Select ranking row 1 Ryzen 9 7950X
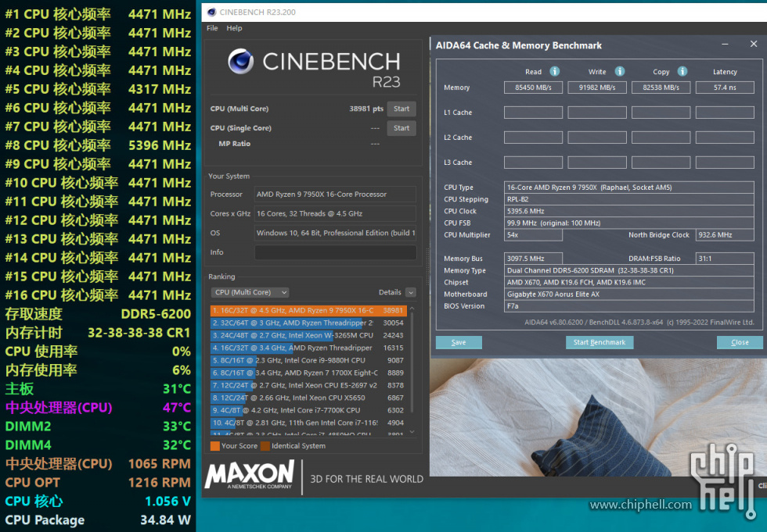Viewport: 767px width, 532px height. 308,310
